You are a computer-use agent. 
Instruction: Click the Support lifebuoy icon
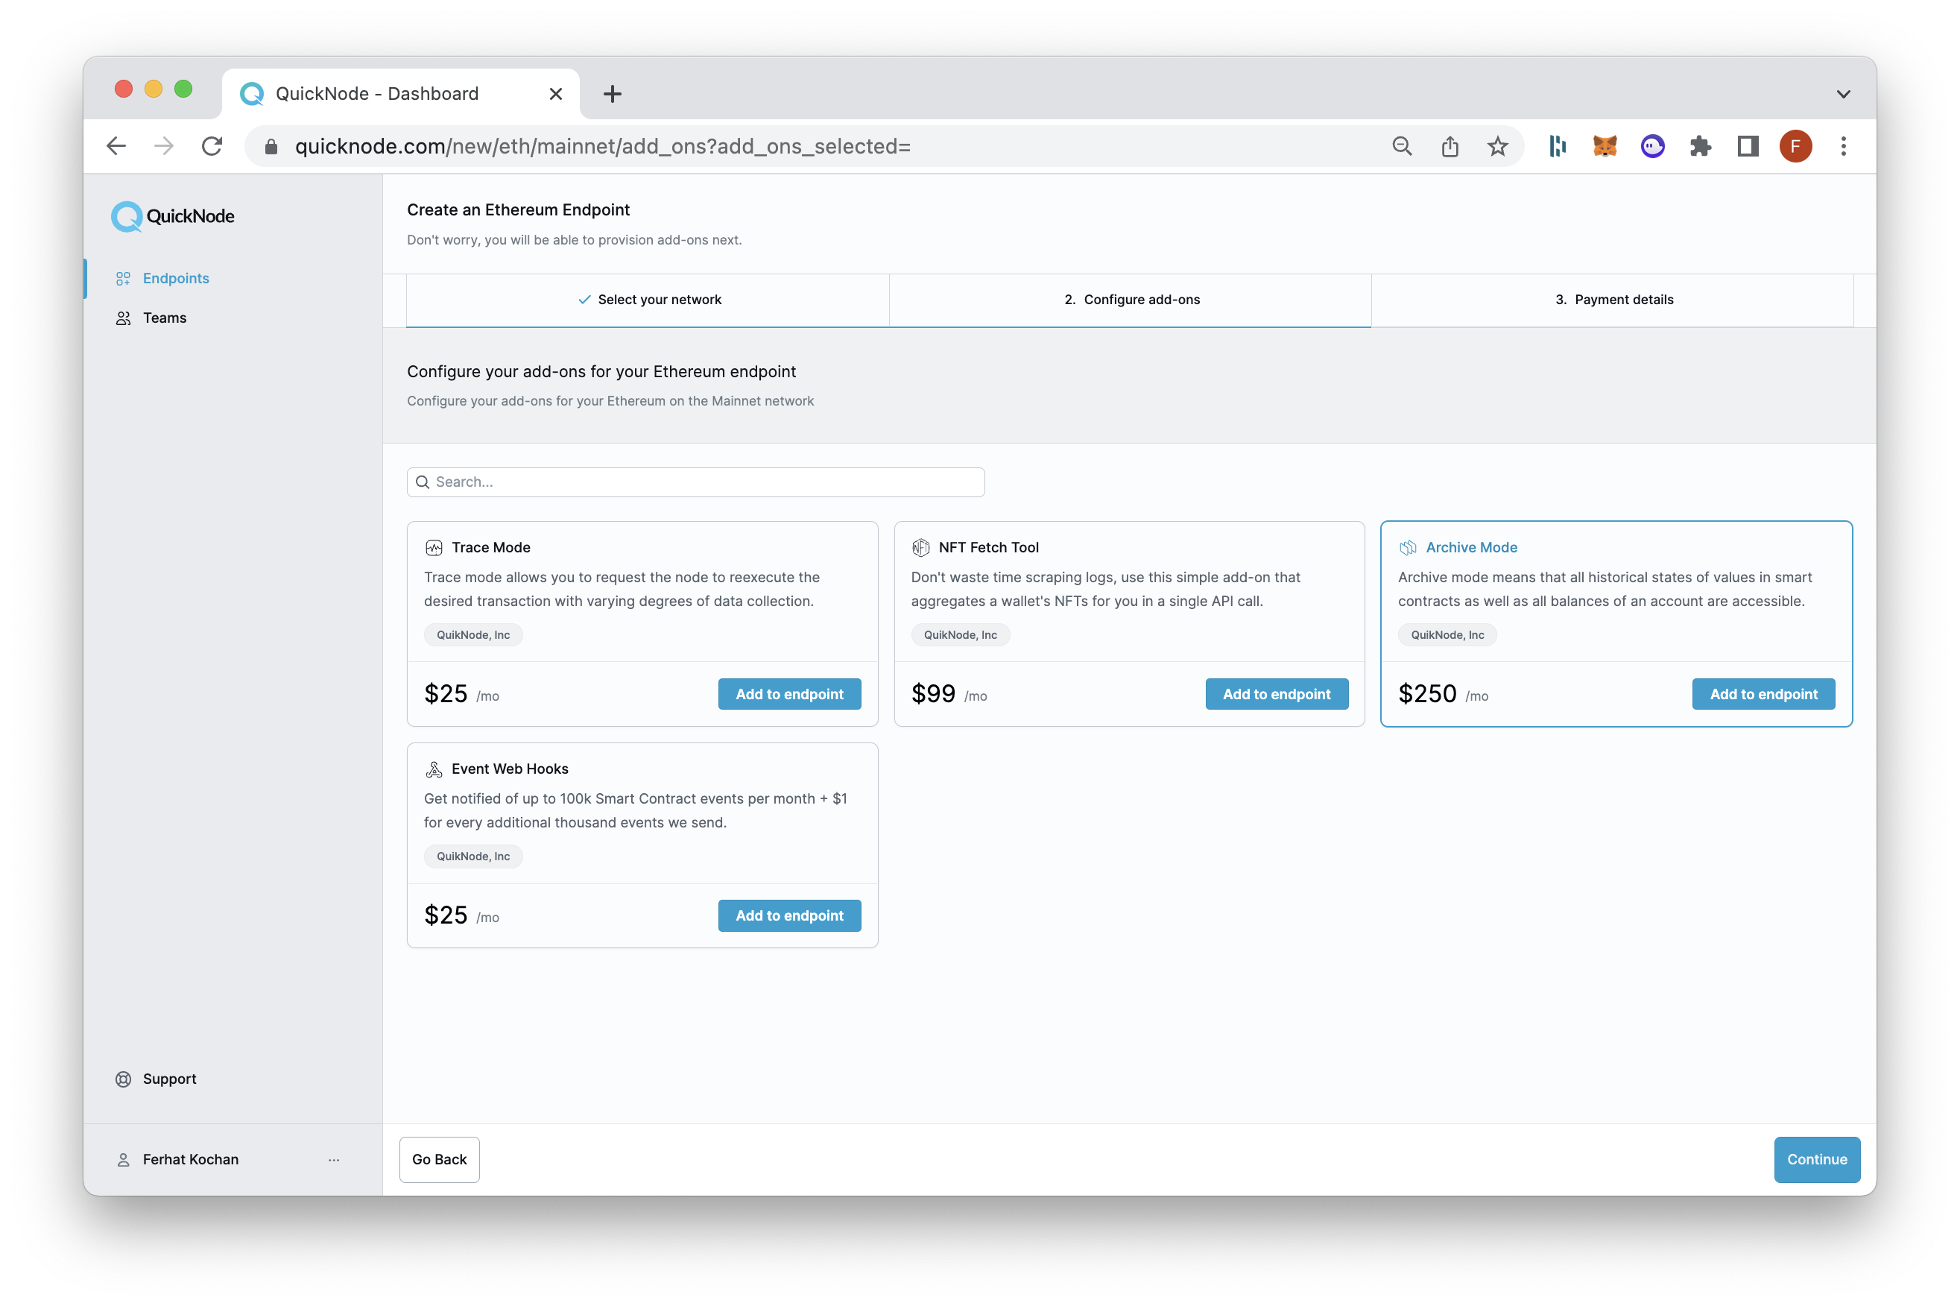pos(123,1079)
